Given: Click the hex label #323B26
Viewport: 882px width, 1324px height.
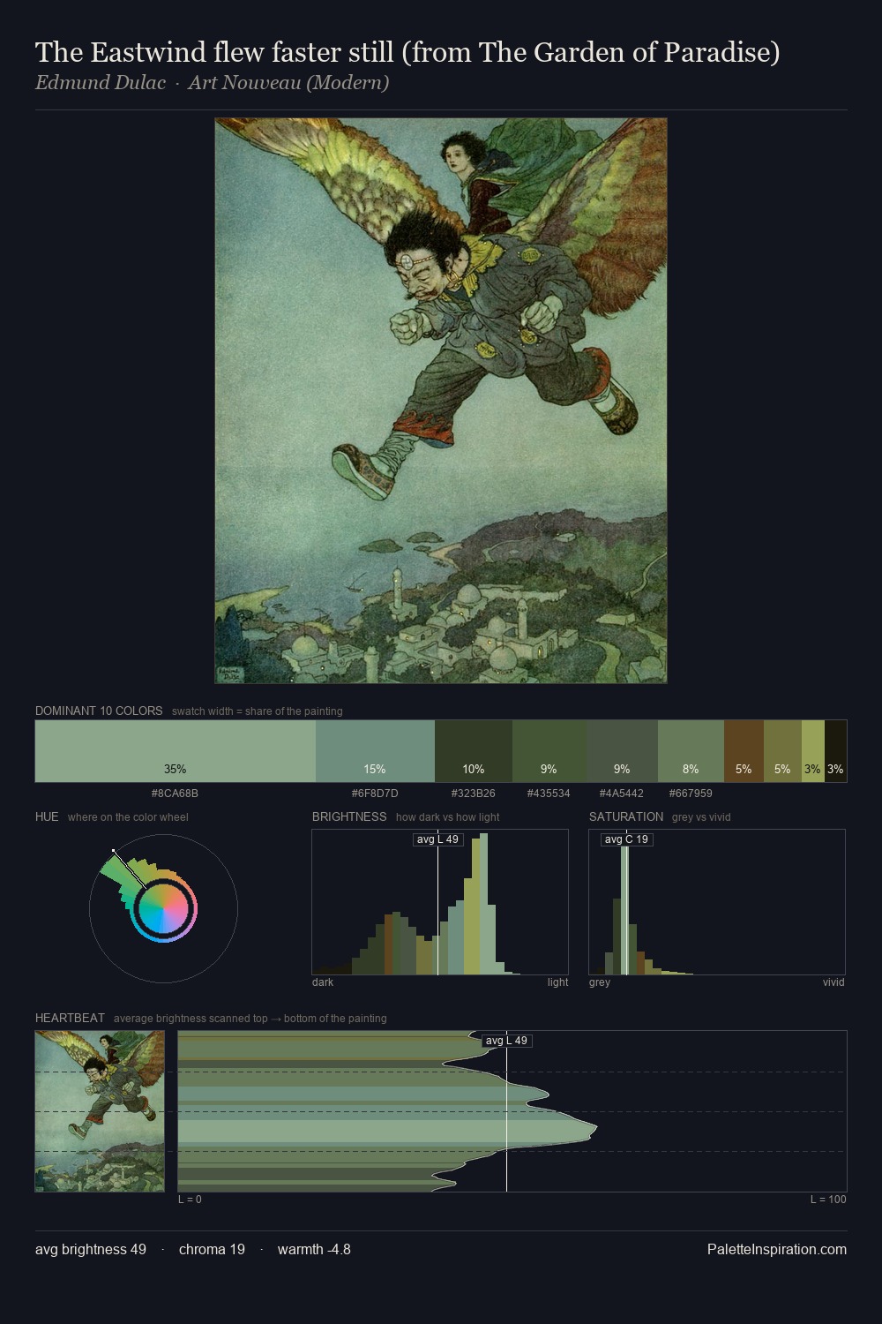Looking at the screenshot, I should point(474,794).
